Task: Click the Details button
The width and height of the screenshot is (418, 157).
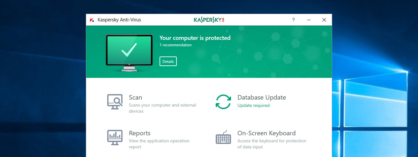Action: click(x=168, y=61)
